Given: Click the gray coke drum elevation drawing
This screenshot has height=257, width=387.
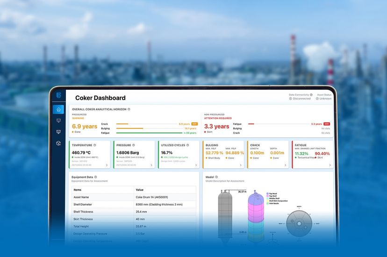Looking at the screenshot, I should (225, 216).
